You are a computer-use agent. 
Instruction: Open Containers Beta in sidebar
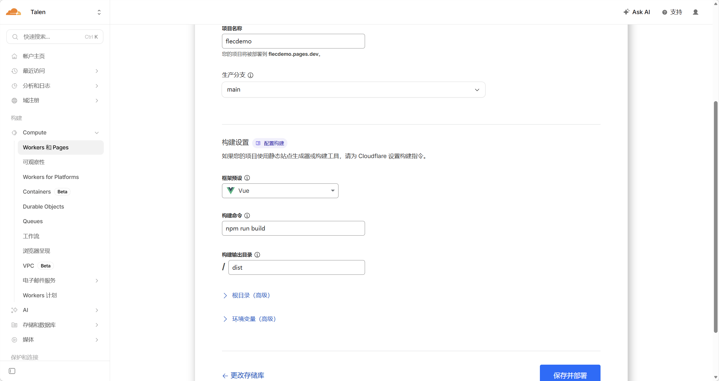pyautogui.click(x=37, y=191)
